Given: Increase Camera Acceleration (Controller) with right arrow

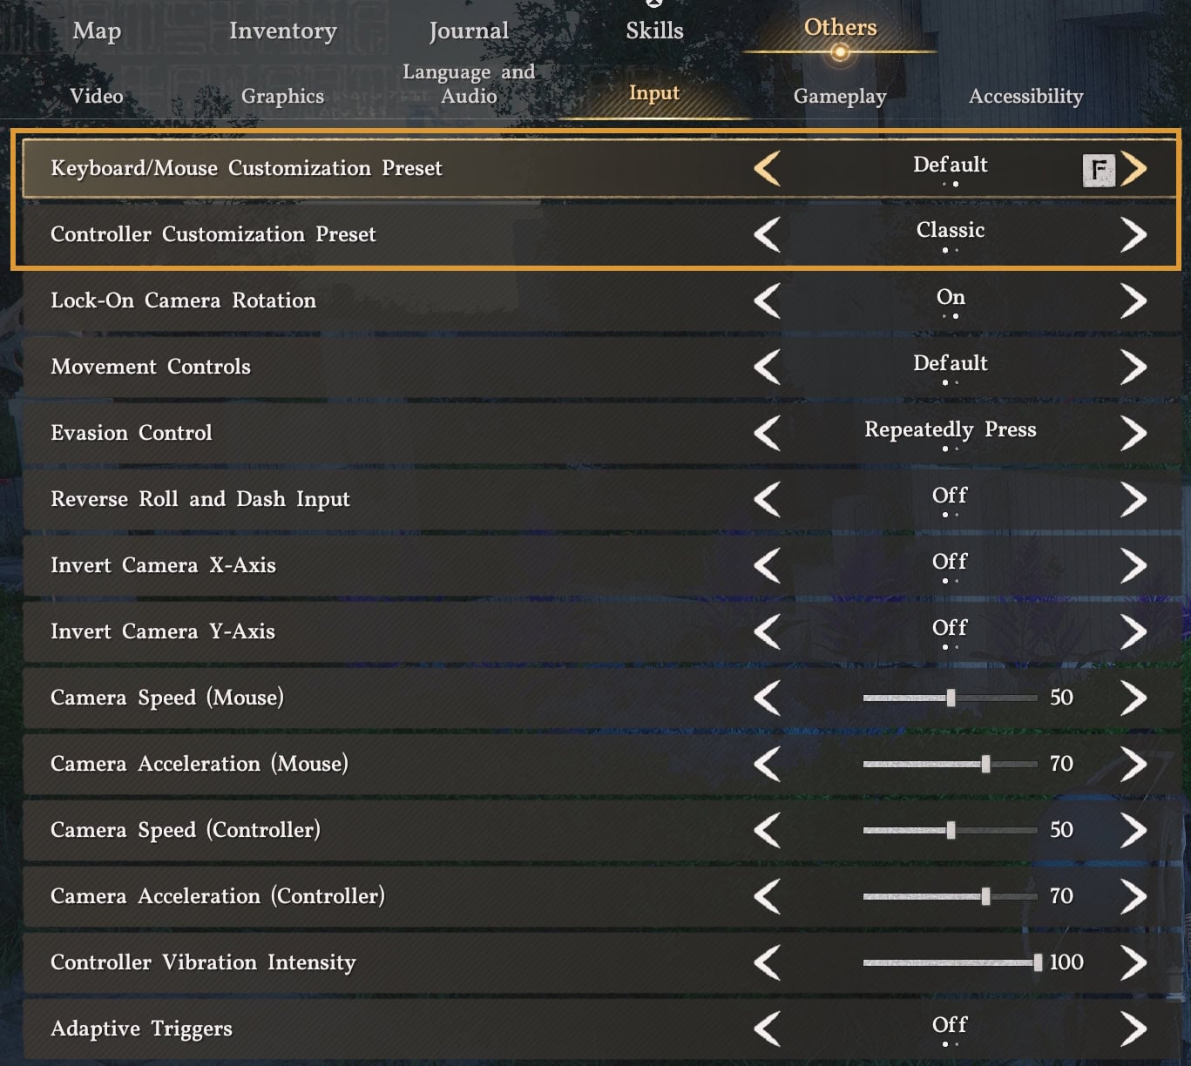Looking at the screenshot, I should (1133, 896).
